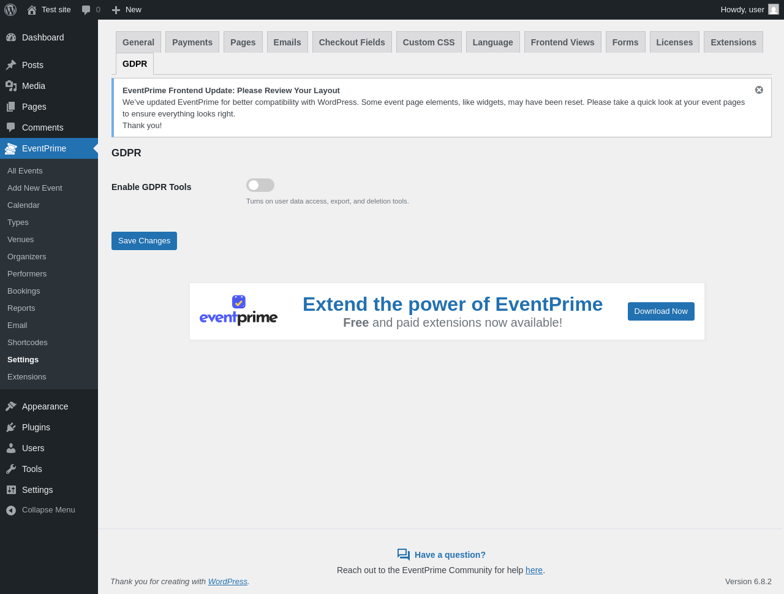Switch to the General tab
Viewport: 784px width, 594px height.
point(138,42)
